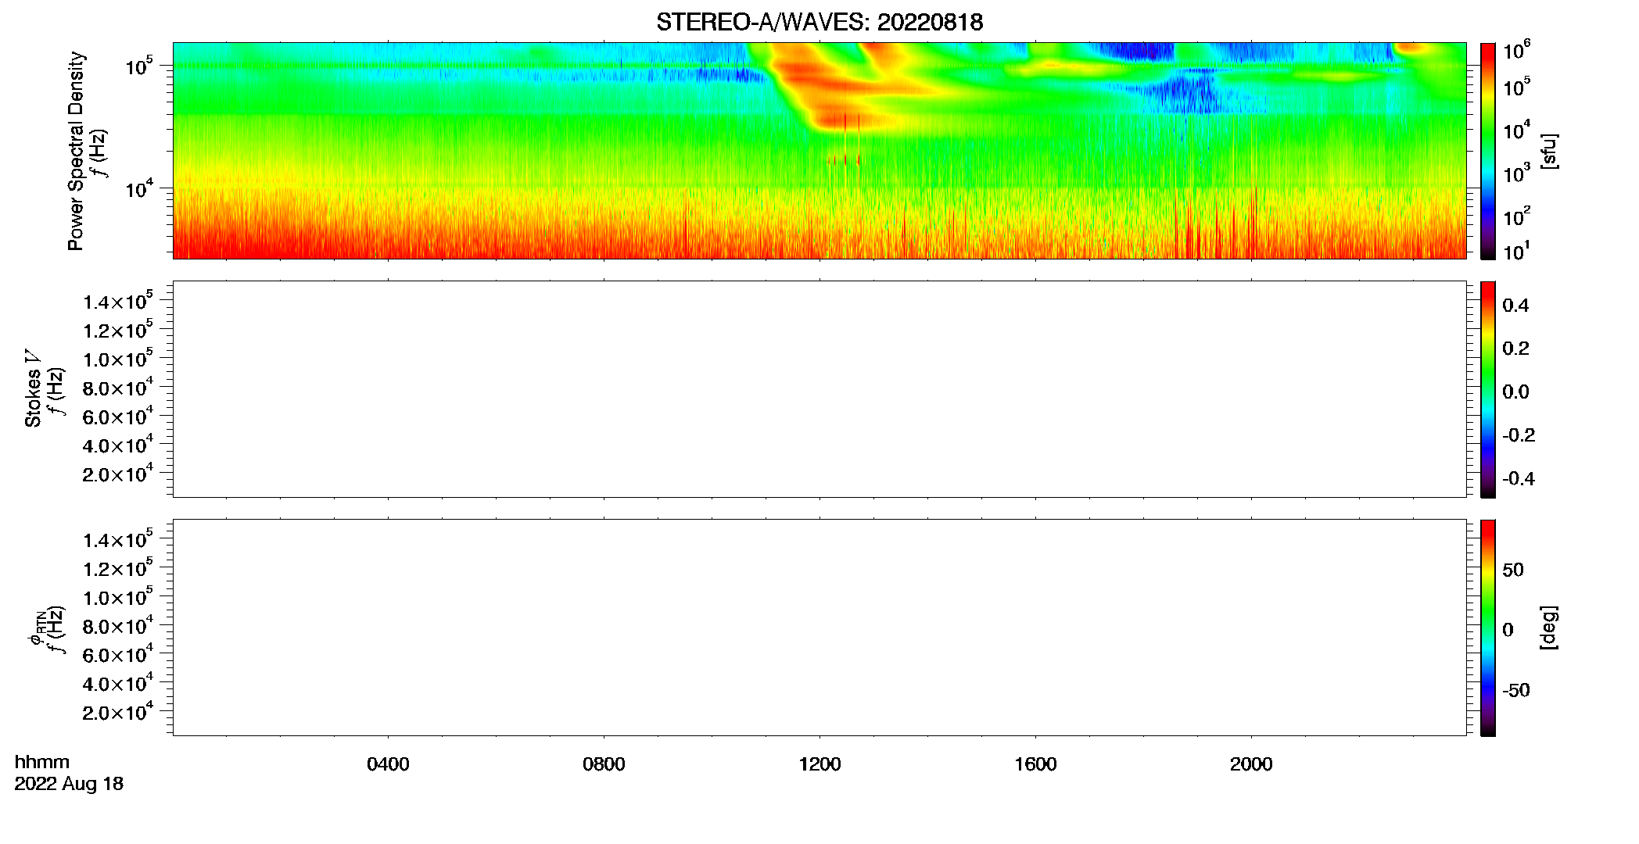Click the STEREO-A/WAVES: 20220818 plot title

click(819, 22)
